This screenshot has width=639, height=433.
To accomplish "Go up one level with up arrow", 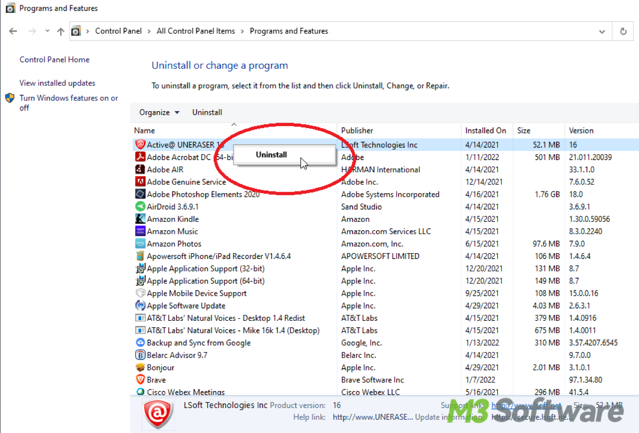I will (61, 31).
